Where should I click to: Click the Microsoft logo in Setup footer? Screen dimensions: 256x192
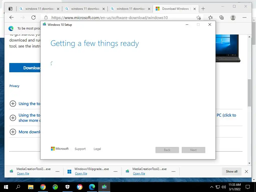click(x=60, y=149)
